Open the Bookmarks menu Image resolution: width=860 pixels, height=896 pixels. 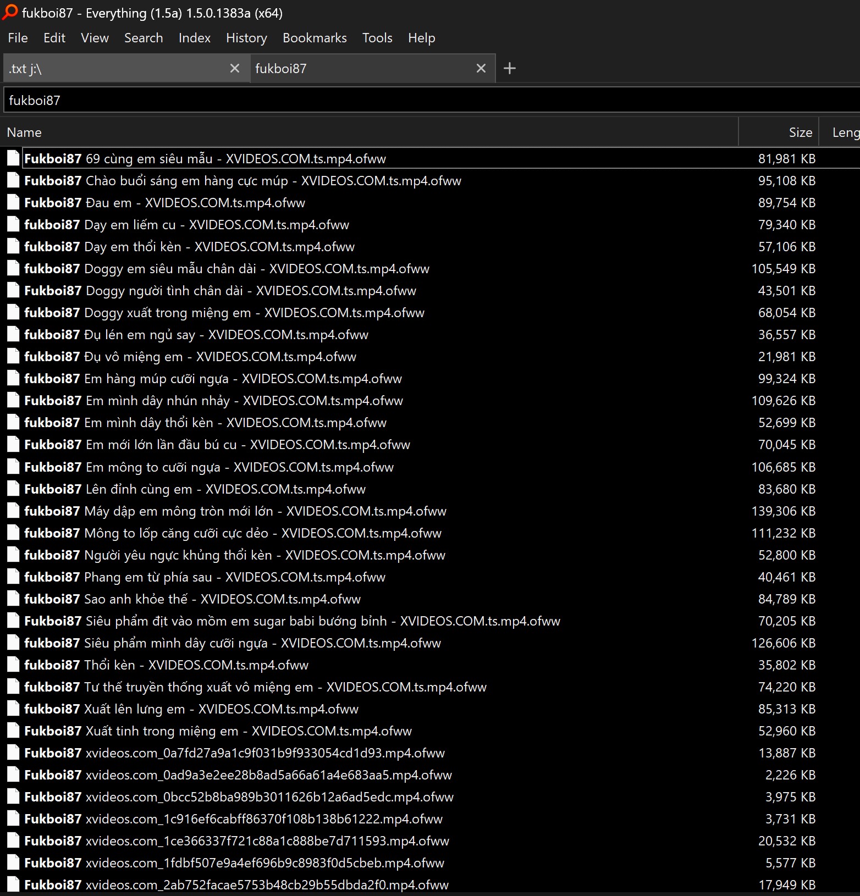click(315, 38)
